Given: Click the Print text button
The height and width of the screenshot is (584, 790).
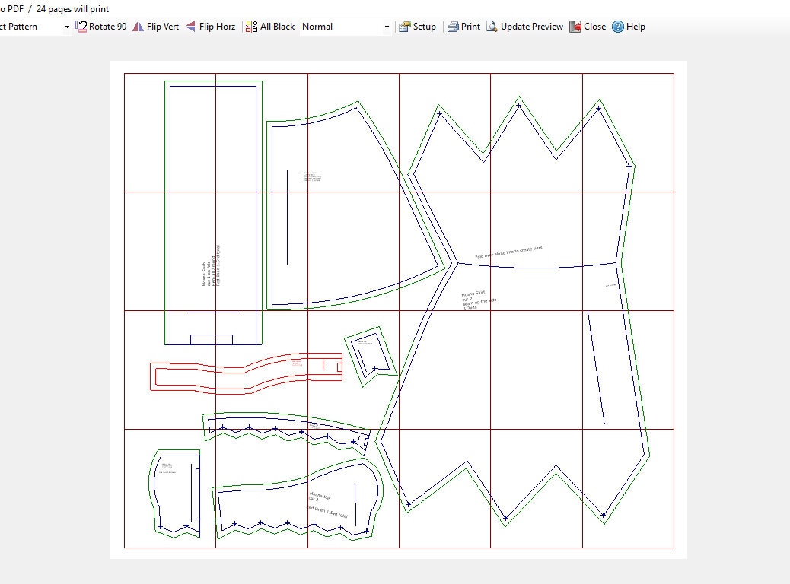Looking at the screenshot, I should (x=470, y=27).
